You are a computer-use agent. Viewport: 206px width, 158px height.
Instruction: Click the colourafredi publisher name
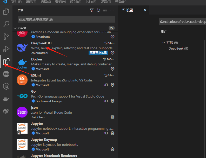click(x=40, y=53)
